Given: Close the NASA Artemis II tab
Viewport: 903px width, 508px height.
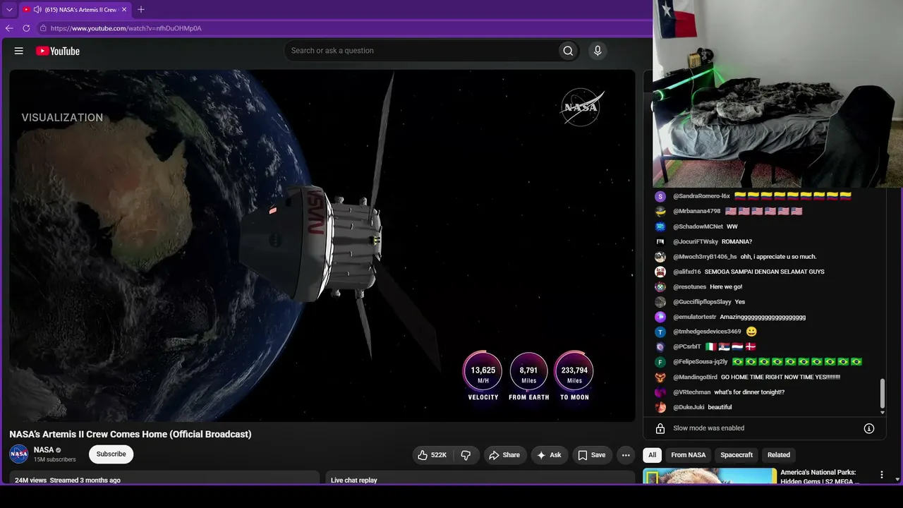Looking at the screenshot, I should click(x=124, y=10).
